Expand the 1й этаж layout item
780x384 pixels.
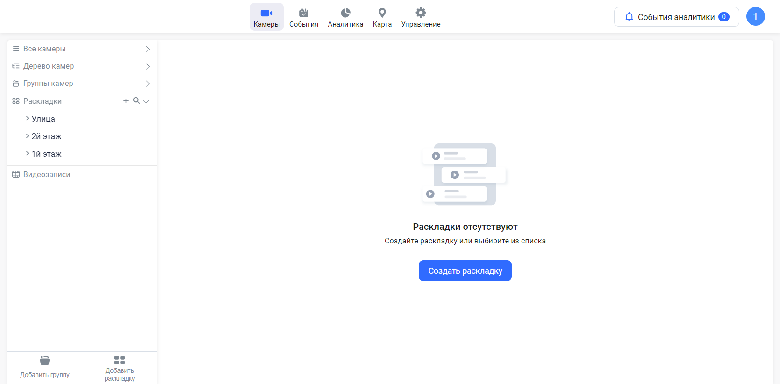click(x=28, y=154)
